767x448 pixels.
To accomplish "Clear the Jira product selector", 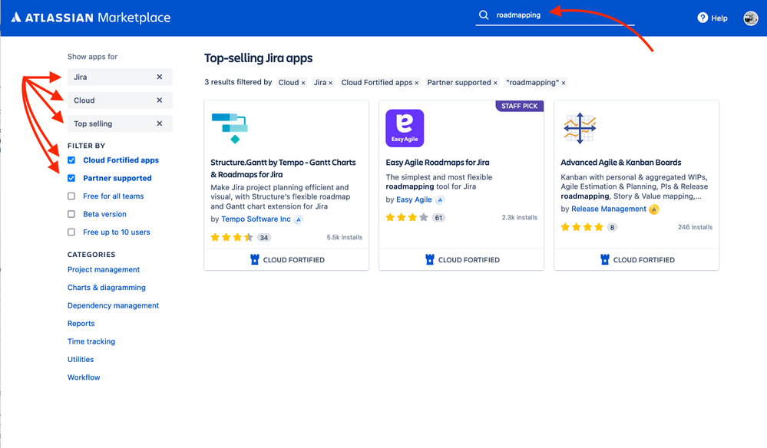I will [x=160, y=77].
